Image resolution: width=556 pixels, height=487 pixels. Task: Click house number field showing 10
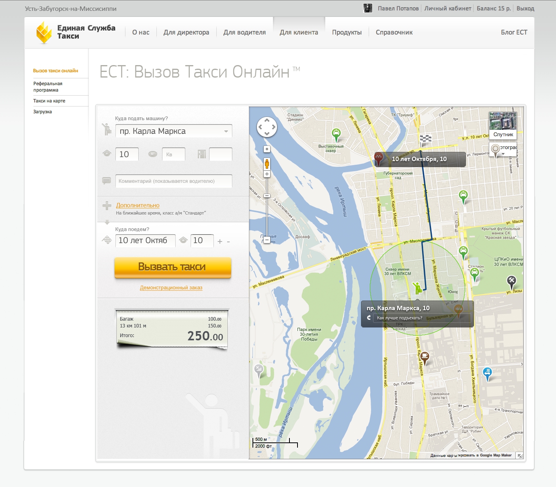click(127, 154)
